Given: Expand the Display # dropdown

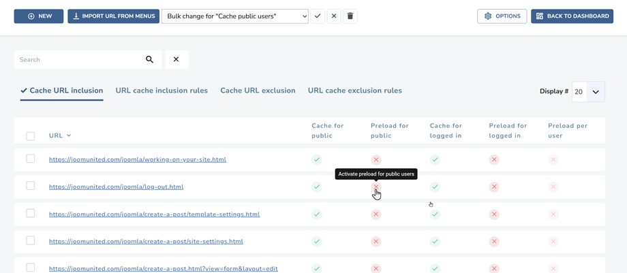Looking at the screenshot, I should coord(588,92).
